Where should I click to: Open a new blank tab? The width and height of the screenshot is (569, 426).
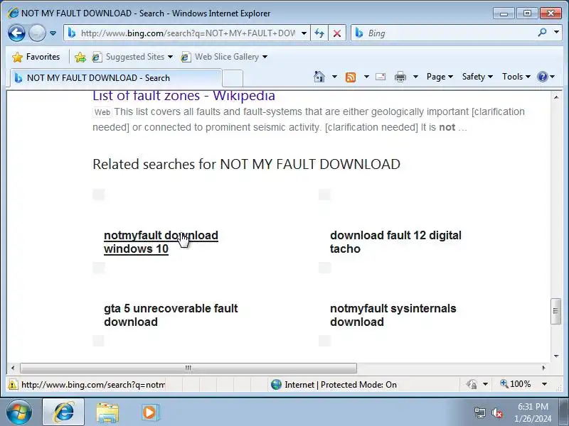tap(233, 78)
